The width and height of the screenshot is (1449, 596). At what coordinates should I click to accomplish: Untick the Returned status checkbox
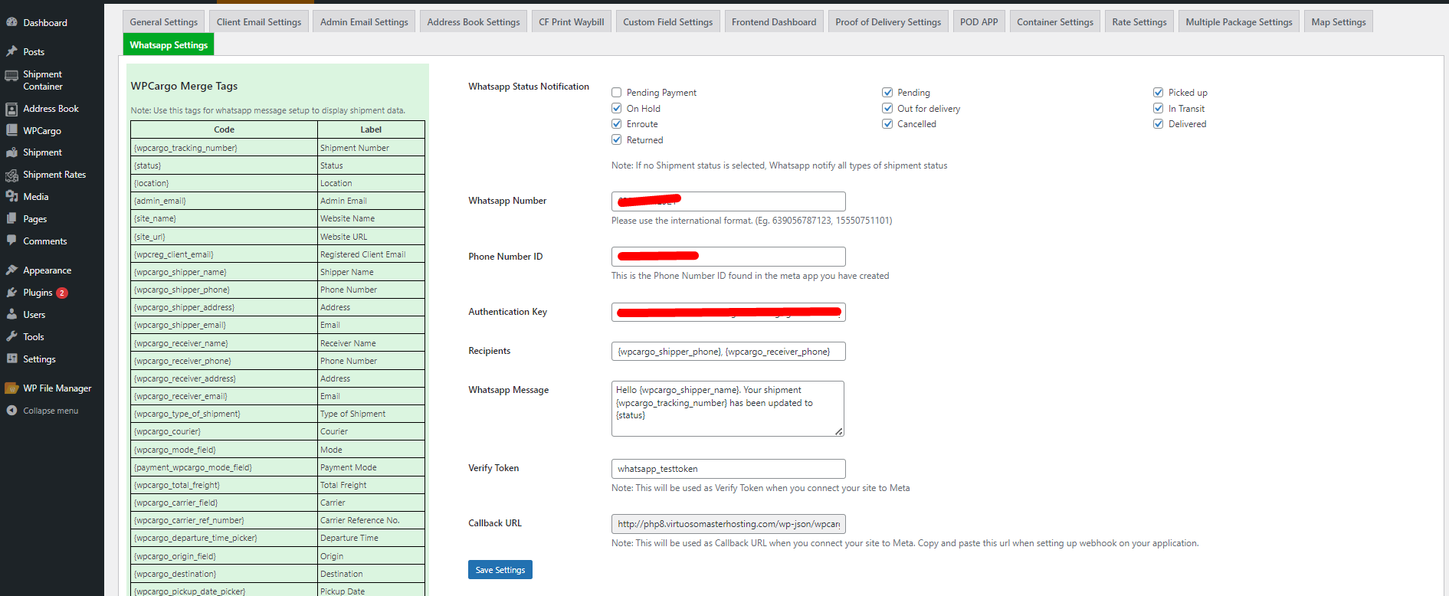click(x=617, y=140)
